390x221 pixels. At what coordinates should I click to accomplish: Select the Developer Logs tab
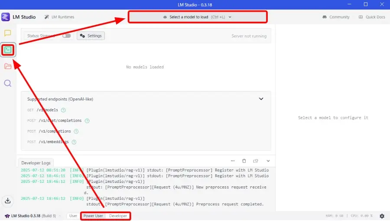pos(36,163)
